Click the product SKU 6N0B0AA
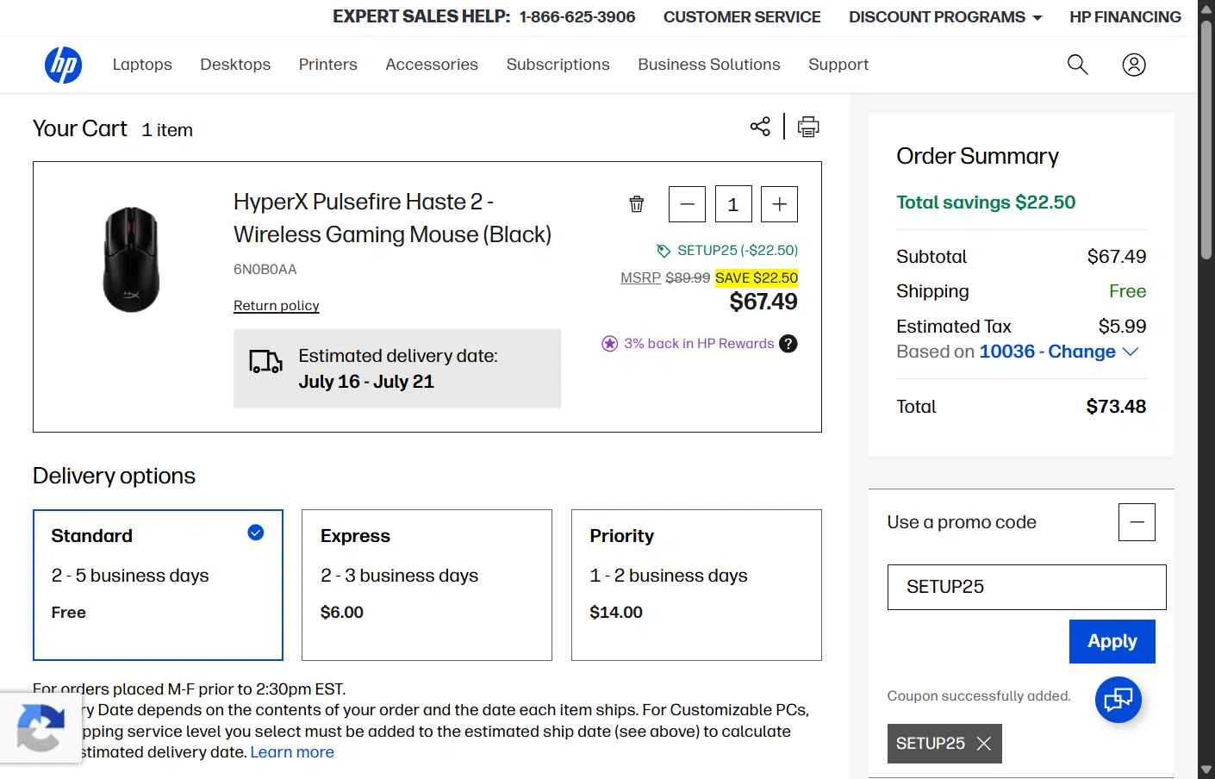This screenshot has width=1215, height=779. coord(265,270)
